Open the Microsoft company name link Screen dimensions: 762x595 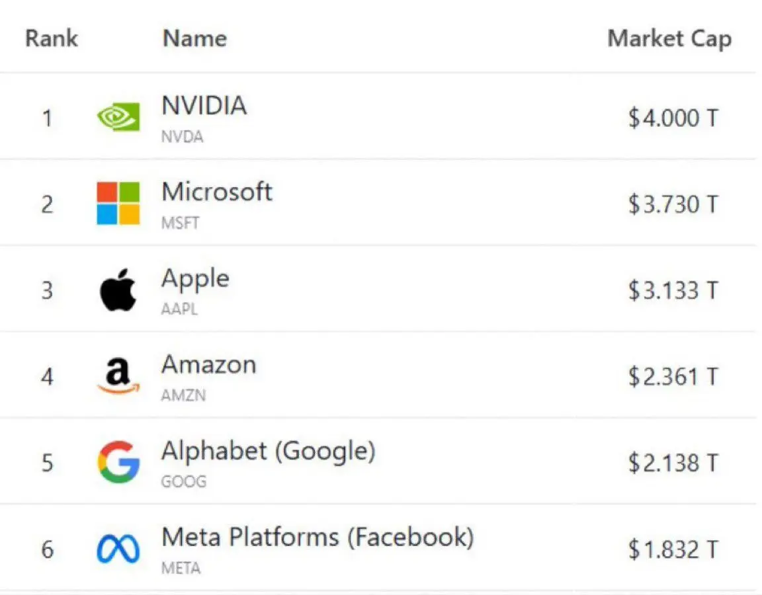[217, 192]
